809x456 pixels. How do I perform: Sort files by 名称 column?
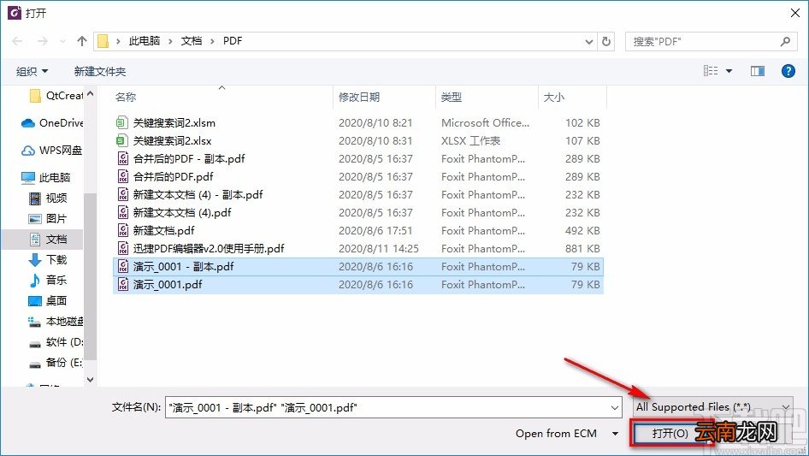click(x=126, y=97)
